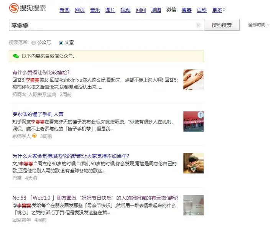Click the 3周前 timestamp

[x=46, y=136]
